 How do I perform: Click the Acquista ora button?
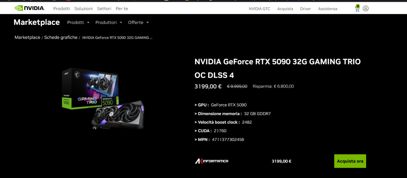click(x=350, y=161)
